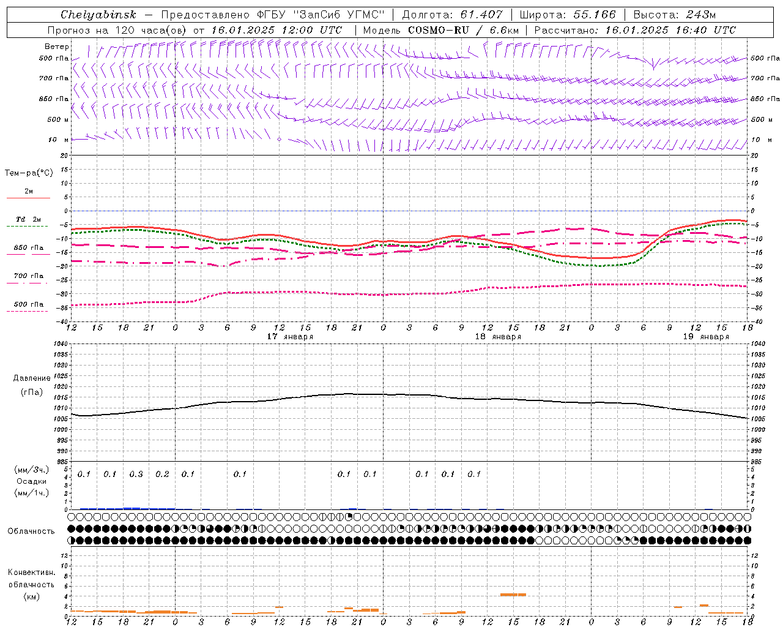The height and width of the screenshot is (627, 783).
Task: Select the 'Долгота: 61.407' longitude value
Action: 452,15
